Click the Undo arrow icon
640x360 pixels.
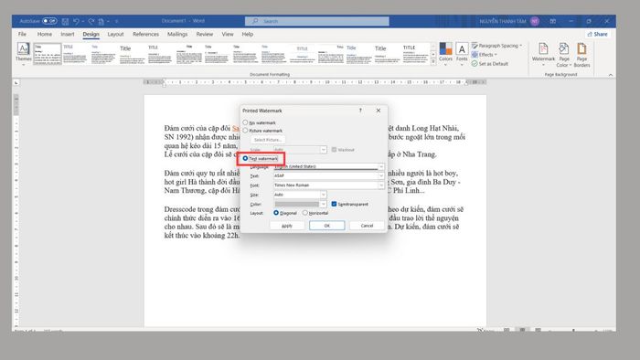tap(76, 21)
